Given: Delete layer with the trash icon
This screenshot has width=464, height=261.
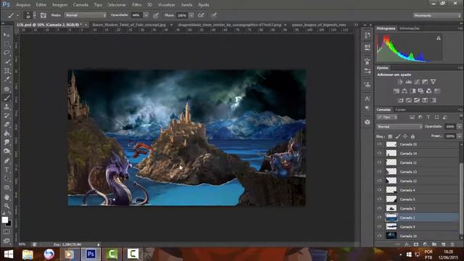Looking at the screenshot, I should coord(452,244).
